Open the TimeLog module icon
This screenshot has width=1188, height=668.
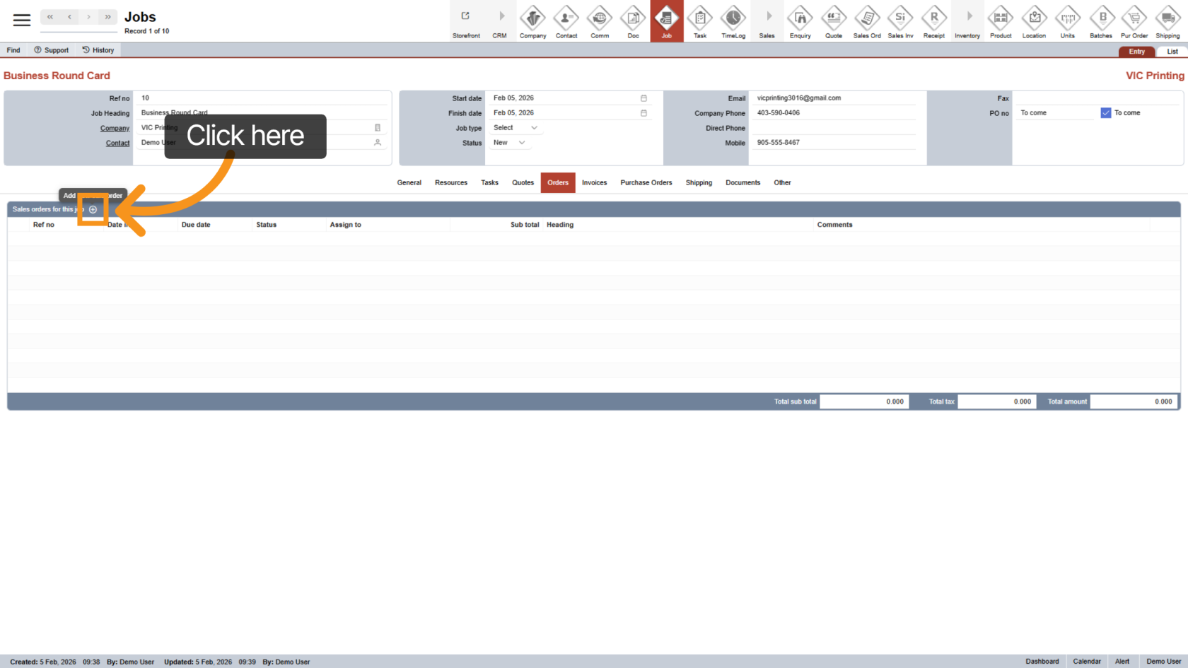tap(733, 21)
